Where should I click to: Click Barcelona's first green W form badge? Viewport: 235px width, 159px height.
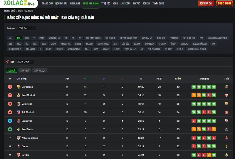194,87
